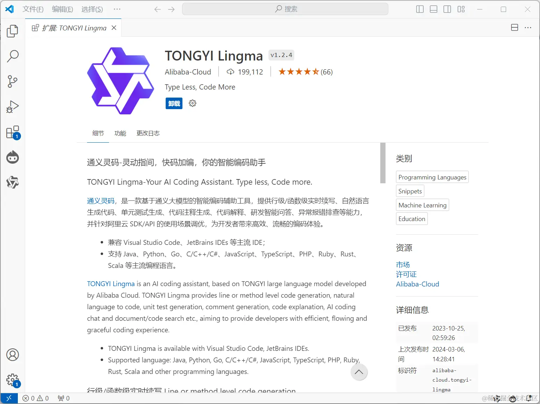Open the 编辑(E) menu
Image resolution: width=540 pixels, height=404 pixels.
pyautogui.click(x=63, y=9)
